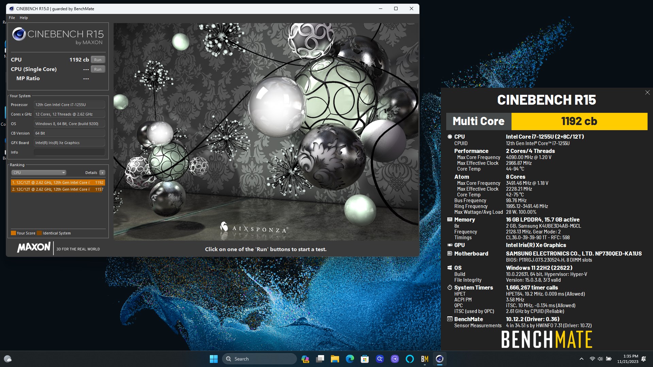Click Intel Core i7-1255U CPU name
The height and width of the screenshot is (367, 653).
pos(545,137)
